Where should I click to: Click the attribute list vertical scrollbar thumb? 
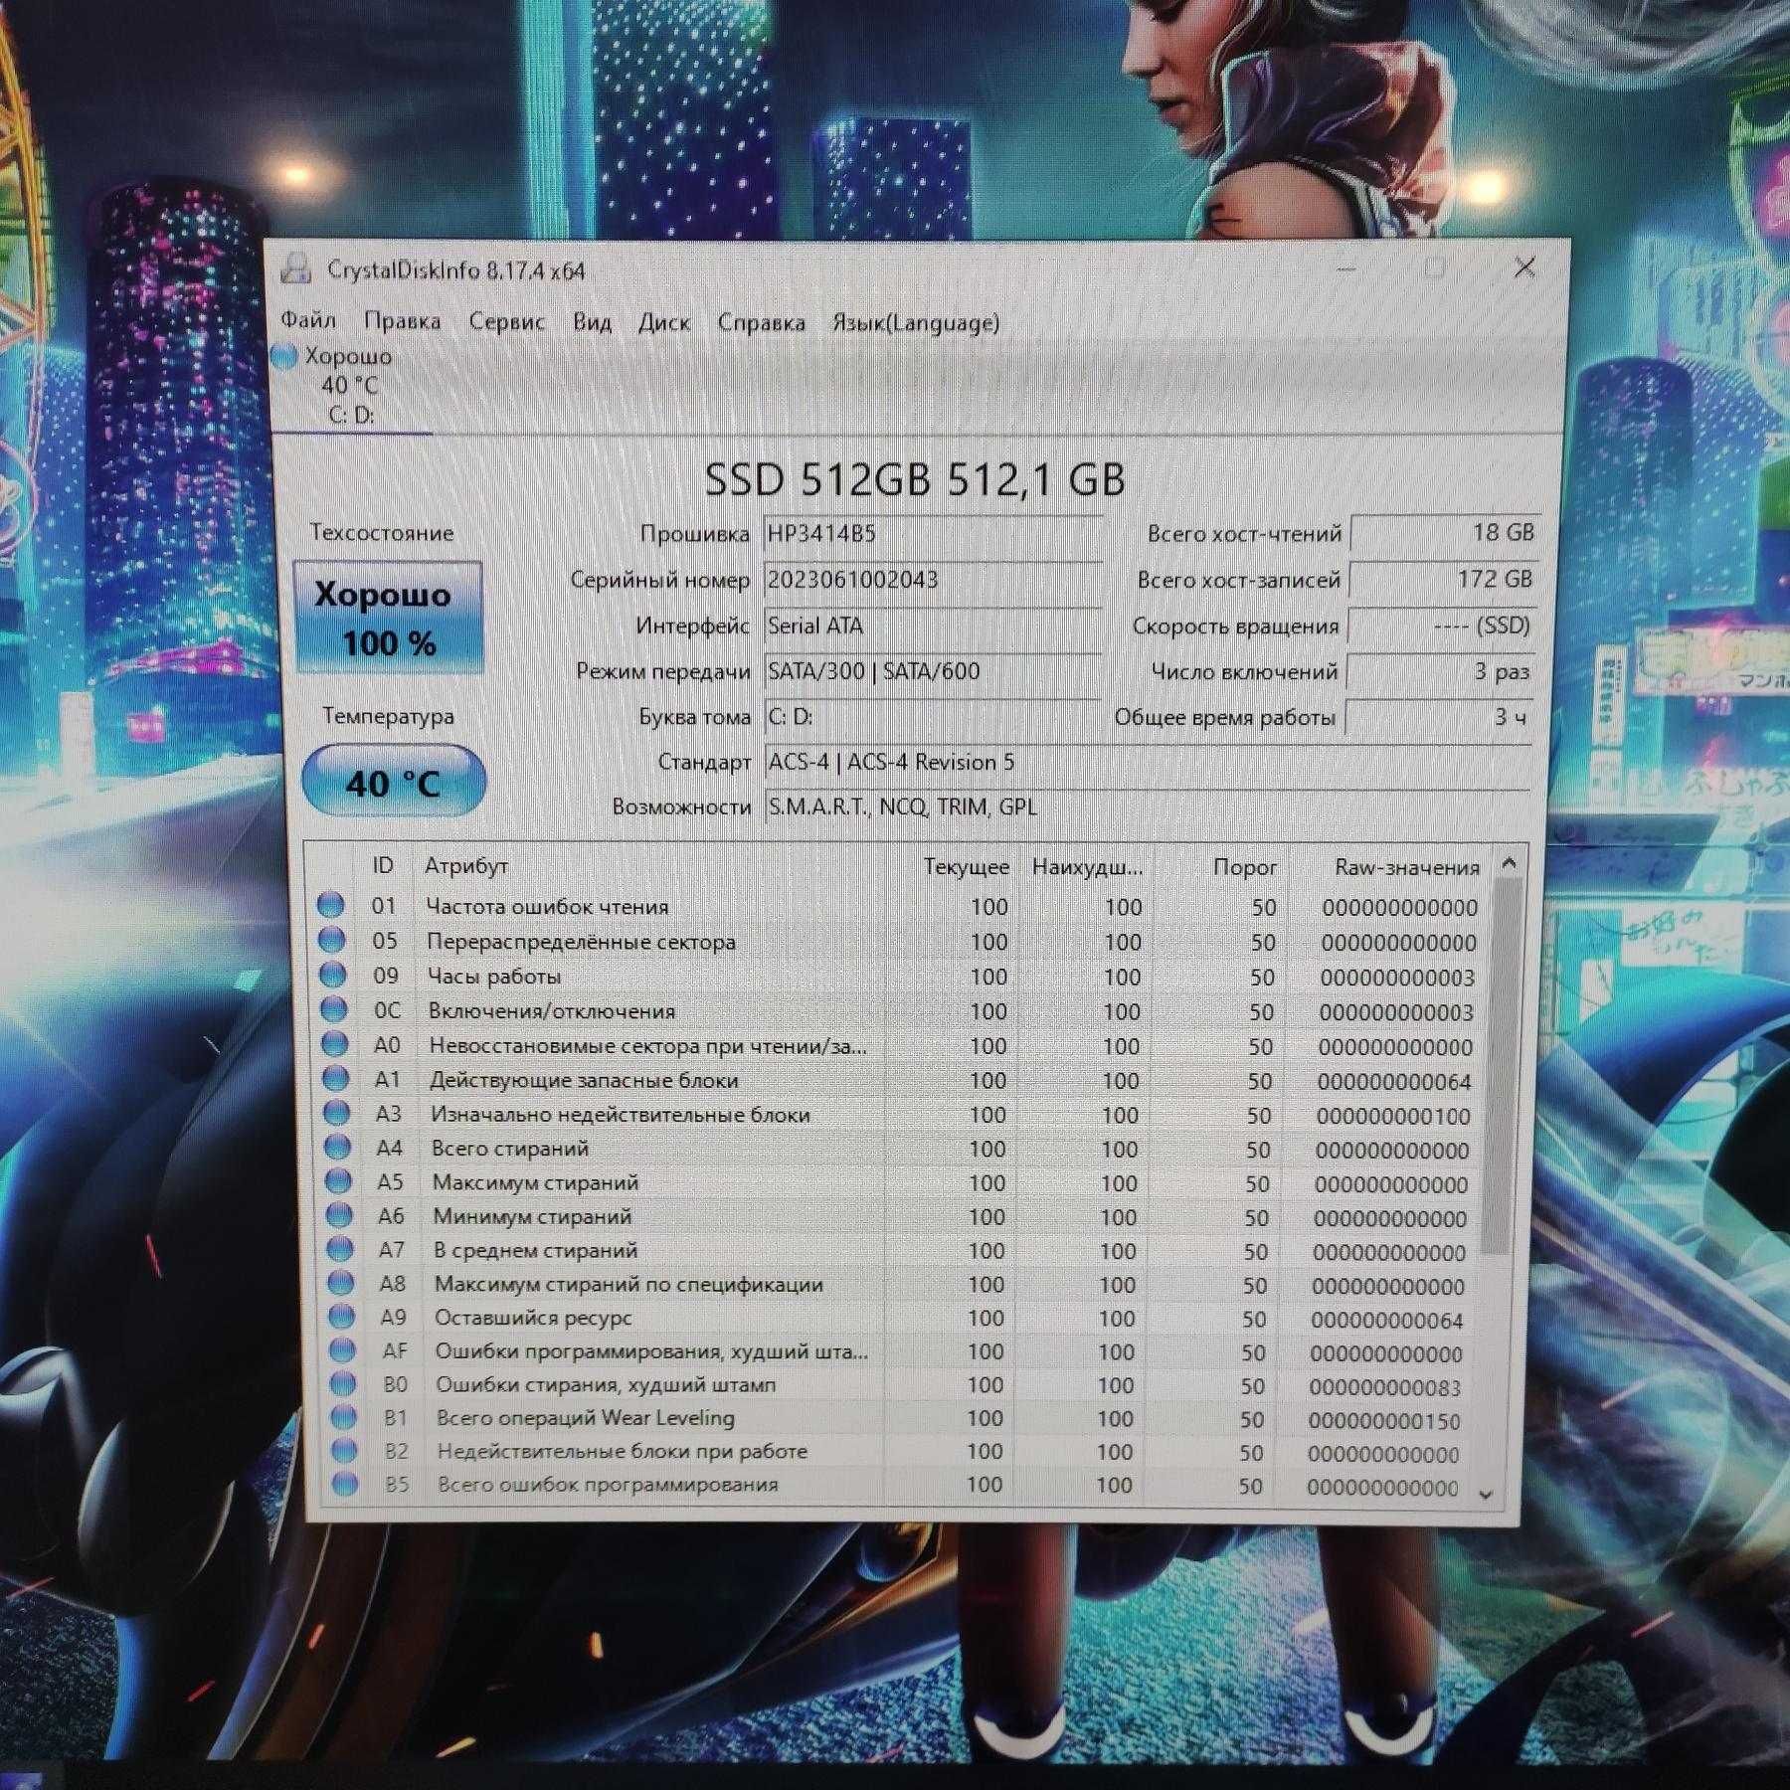[1501, 1066]
